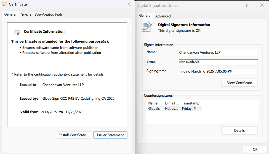Click the 'Issued by:' label

(x=29, y=99)
